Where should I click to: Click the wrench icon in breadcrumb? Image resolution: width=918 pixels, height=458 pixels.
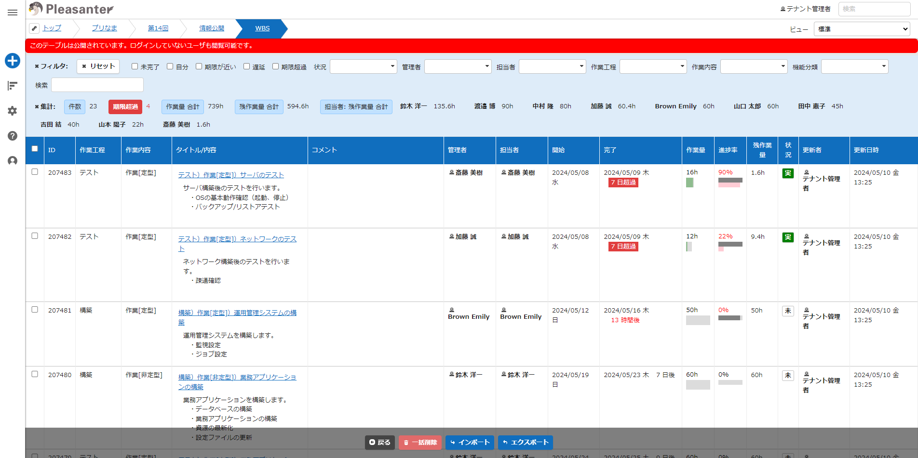click(34, 28)
